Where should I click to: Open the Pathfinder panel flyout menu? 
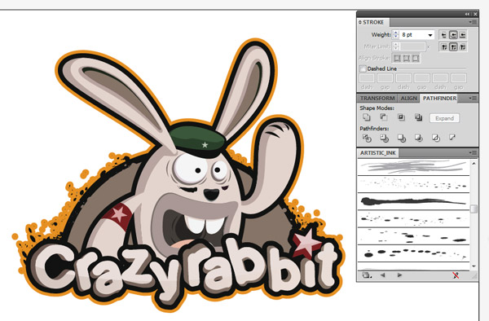[x=473, y=98]
